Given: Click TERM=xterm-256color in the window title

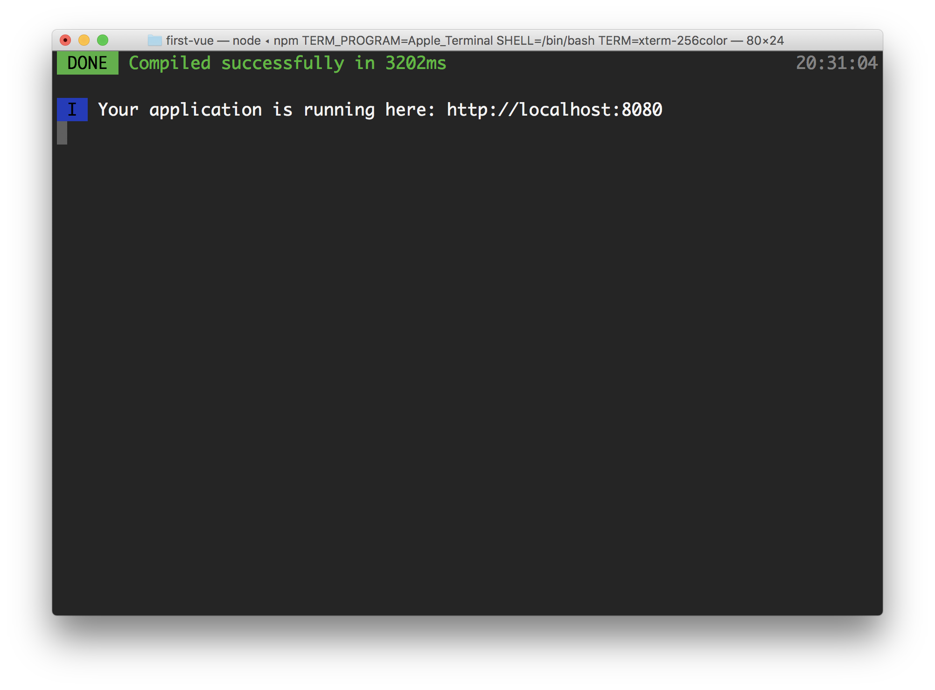Looking at the screenshot, I should coord(663,41).
